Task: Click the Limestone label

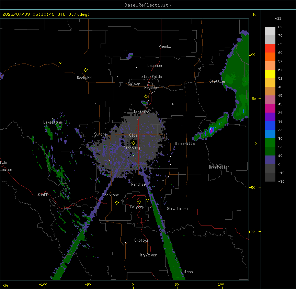Action: coord(53,122)
